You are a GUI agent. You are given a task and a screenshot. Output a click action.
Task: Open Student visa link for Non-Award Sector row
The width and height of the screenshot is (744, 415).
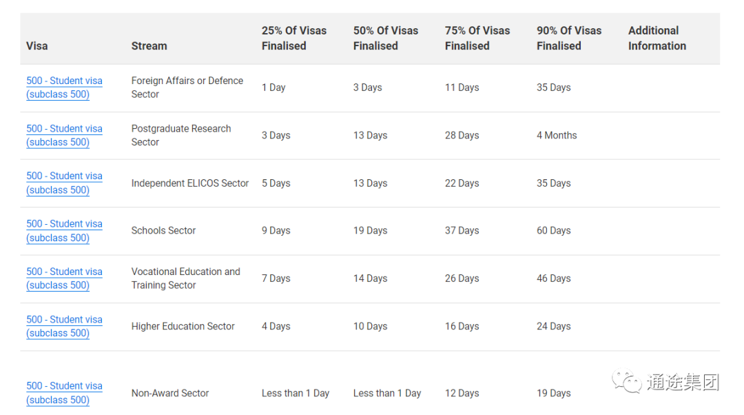(x=64, y=393)
